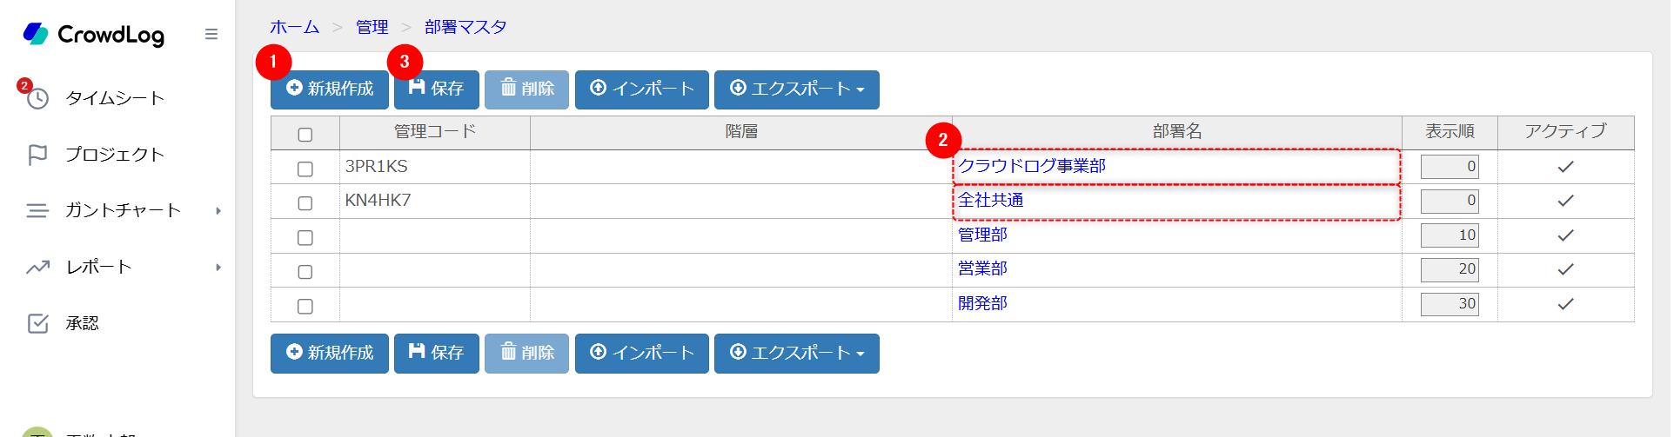This screenshot has width=1674, height=437.
Task: Click the top 新規作成 button
Action: tap(330, 89)
